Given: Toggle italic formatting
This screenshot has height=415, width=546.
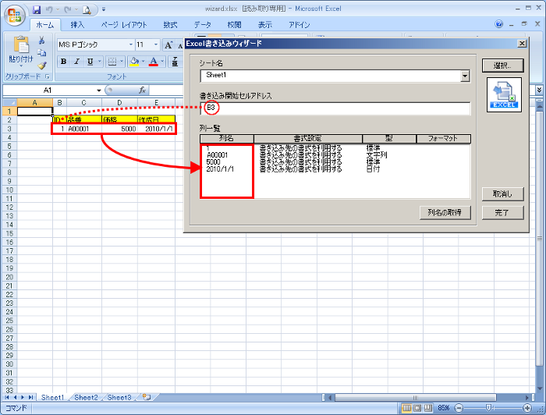Looking at the screenshot, I should tap(77, 62).
